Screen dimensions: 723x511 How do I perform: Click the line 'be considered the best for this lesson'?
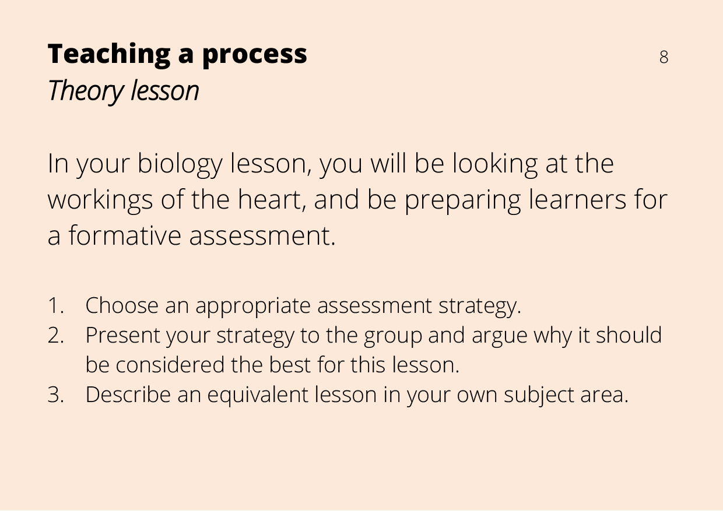coord(272,365)
